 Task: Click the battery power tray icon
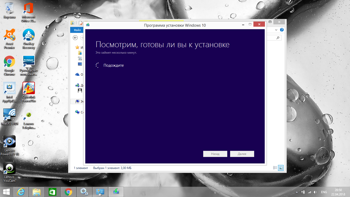303,192
